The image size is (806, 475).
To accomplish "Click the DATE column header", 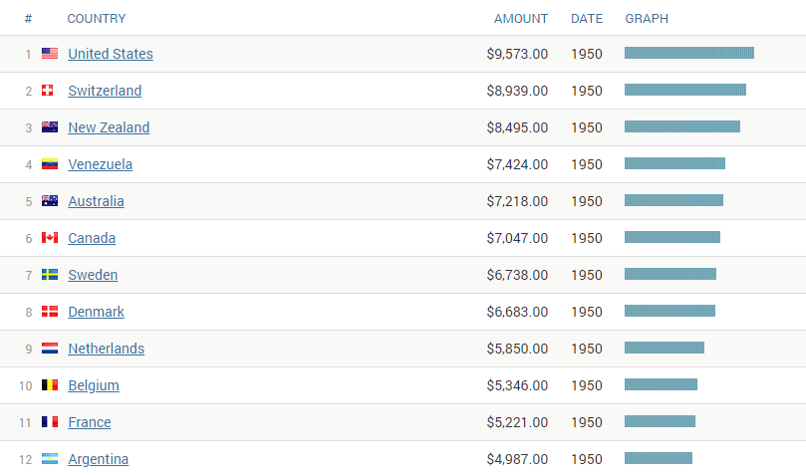I will (587, 19).
